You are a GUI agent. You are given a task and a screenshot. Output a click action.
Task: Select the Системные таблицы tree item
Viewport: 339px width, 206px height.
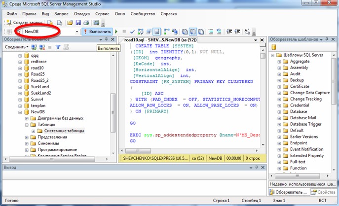64,131
